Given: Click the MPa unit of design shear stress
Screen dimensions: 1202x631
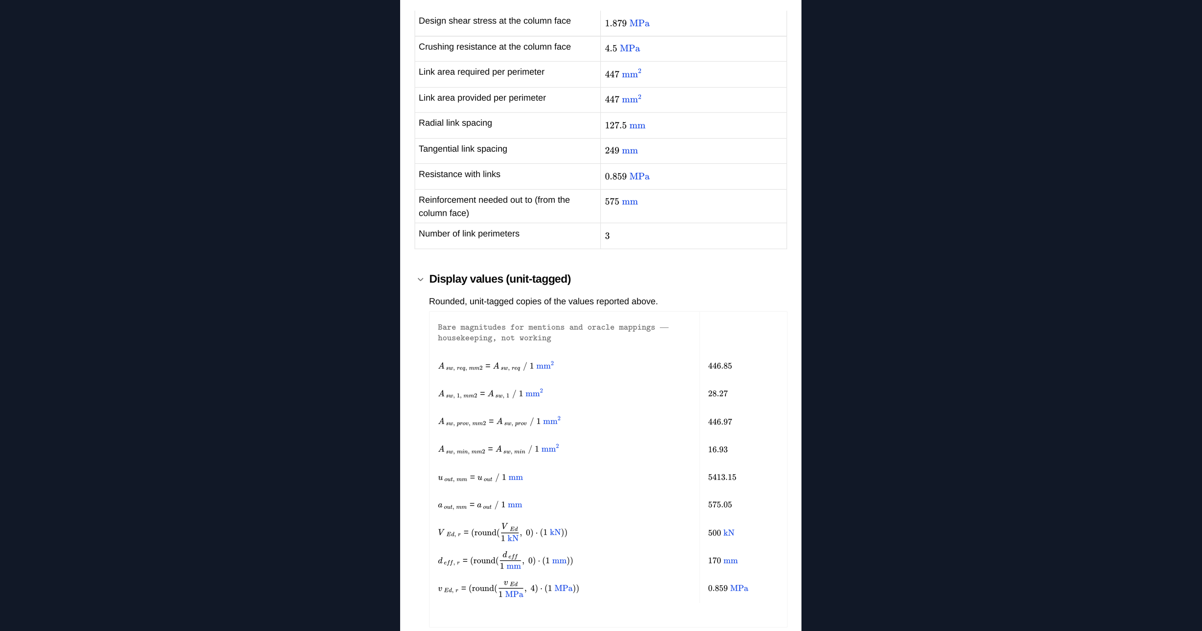Looking at the screenshot, I should click(639, 23).
